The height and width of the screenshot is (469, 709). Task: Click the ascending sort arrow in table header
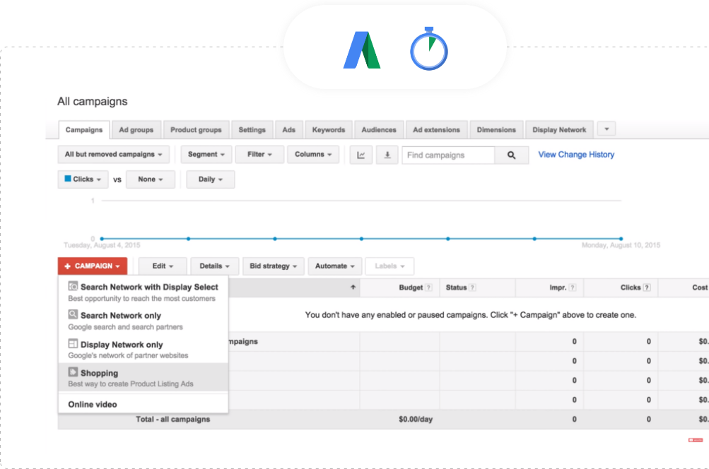[353, 287]
